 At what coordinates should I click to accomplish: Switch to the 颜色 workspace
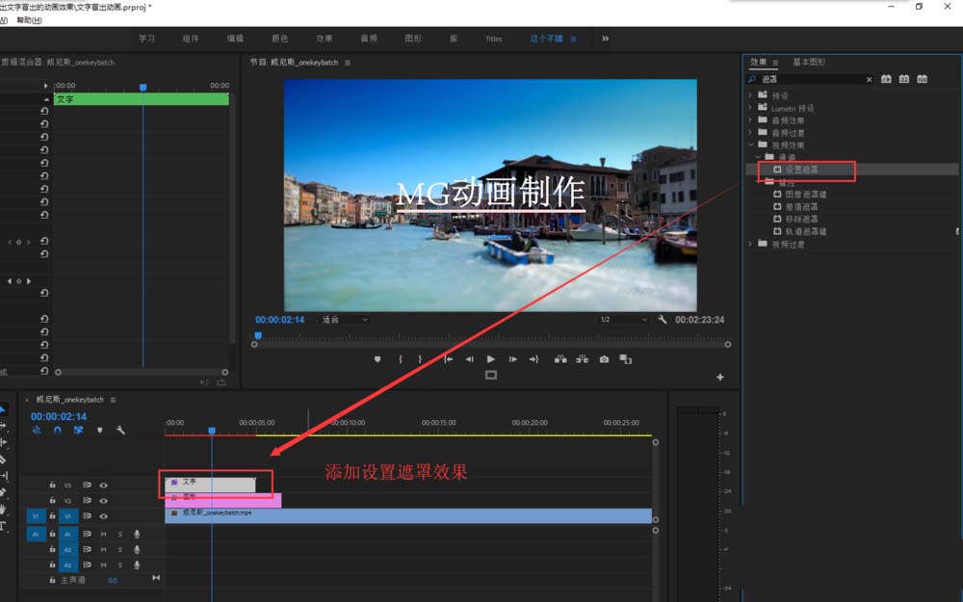[x=279, y=39]
